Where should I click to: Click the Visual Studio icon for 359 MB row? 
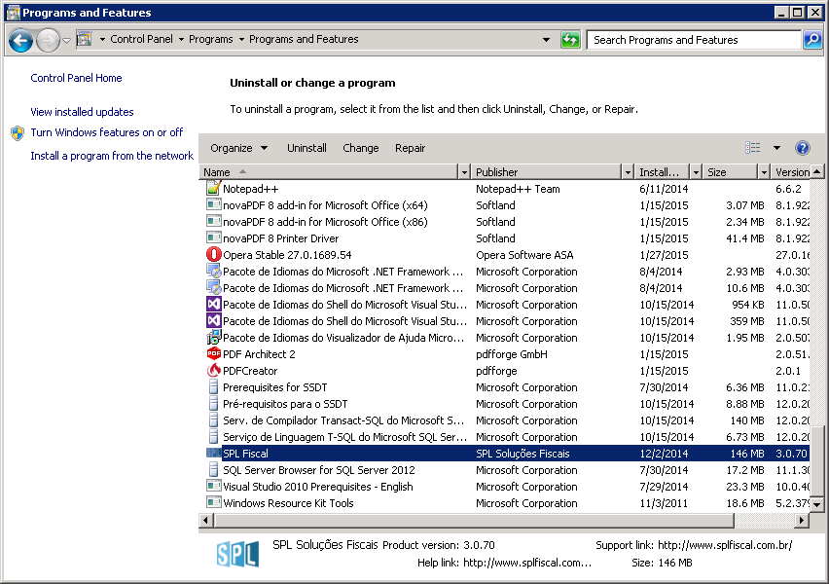point(214,320)
